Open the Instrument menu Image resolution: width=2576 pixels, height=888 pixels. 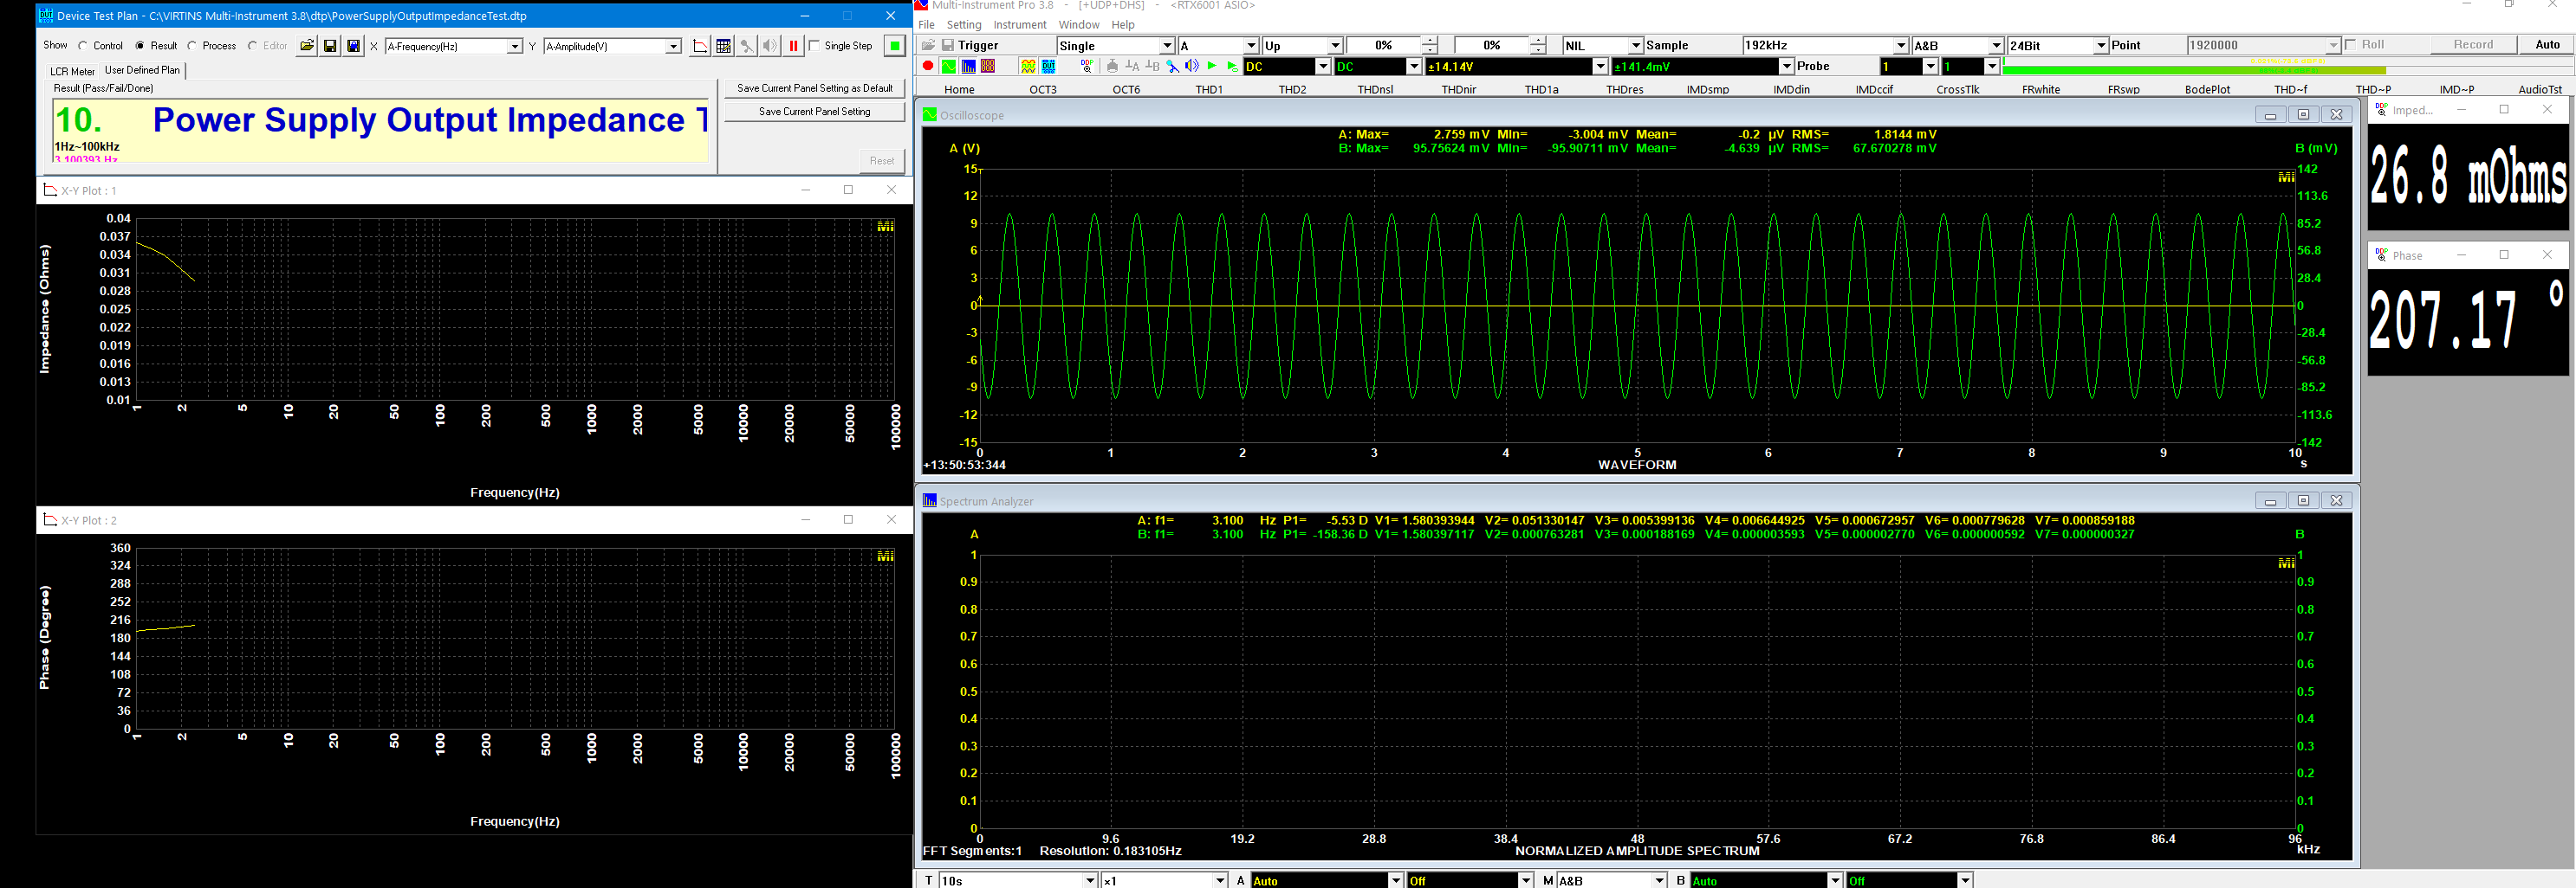[x=1019, y=25]
